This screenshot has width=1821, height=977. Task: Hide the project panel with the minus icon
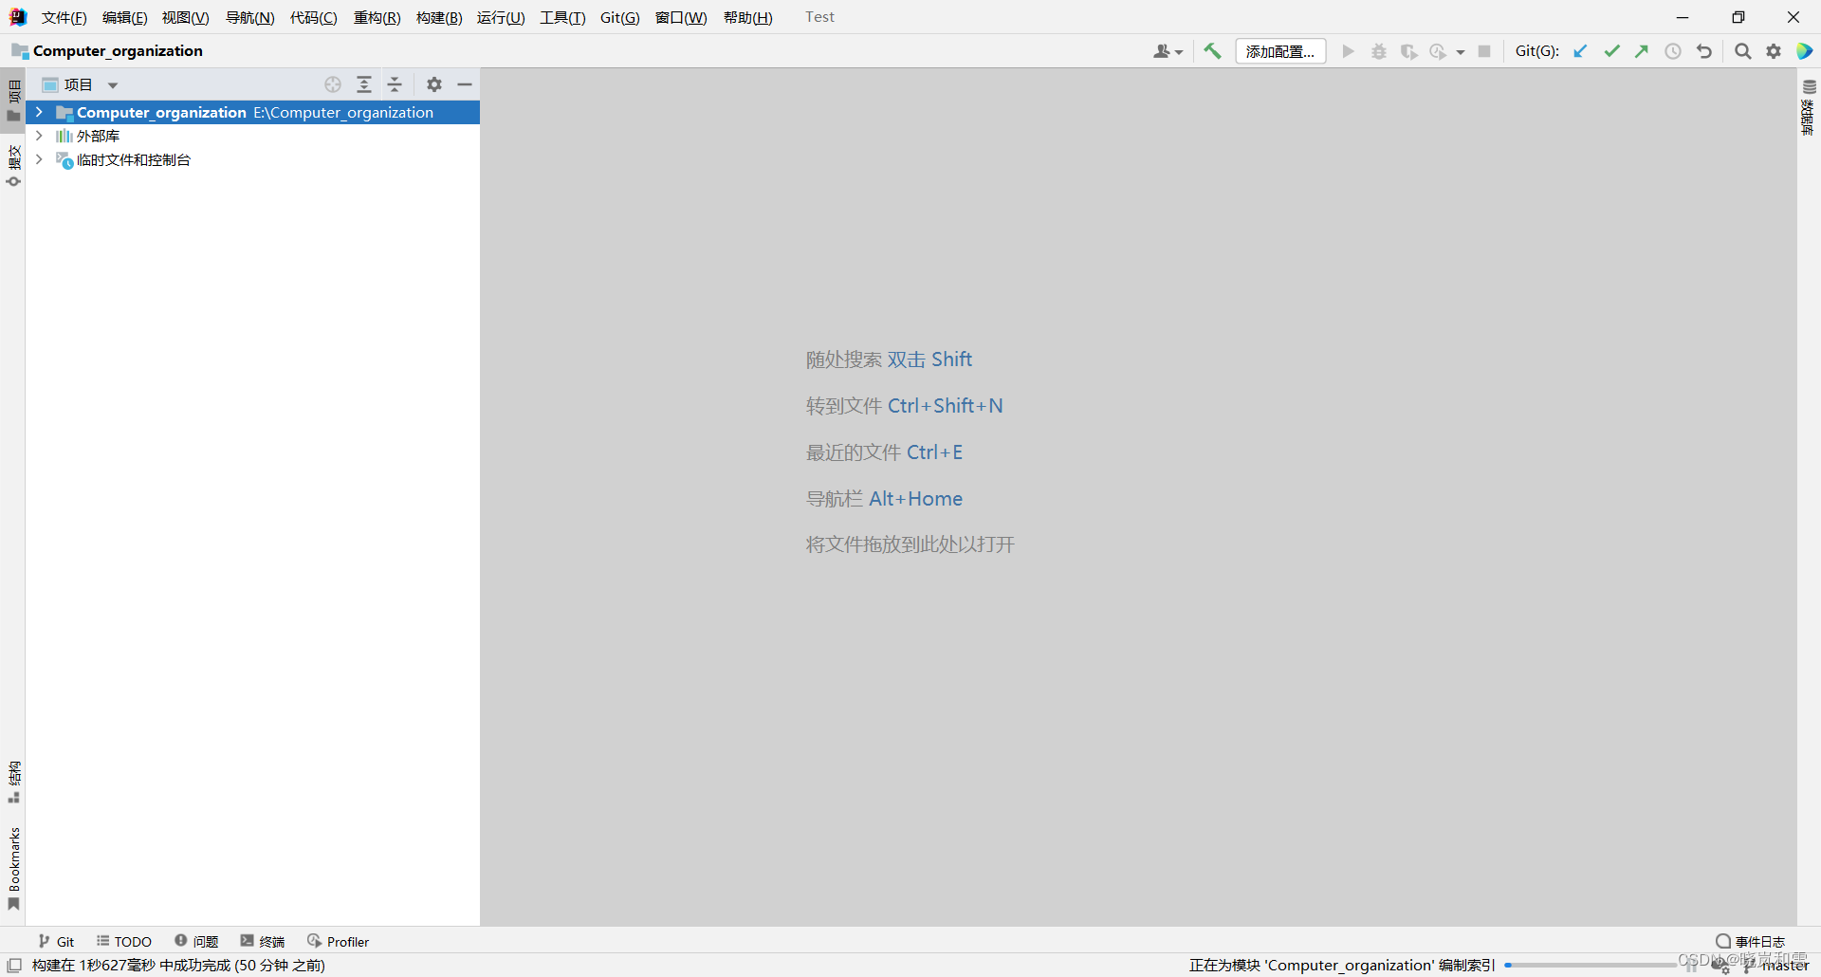tap(465, 84)
